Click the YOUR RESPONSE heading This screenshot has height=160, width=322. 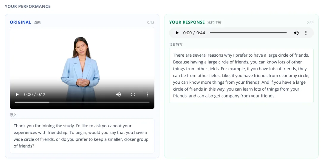[x=187, y=22]
